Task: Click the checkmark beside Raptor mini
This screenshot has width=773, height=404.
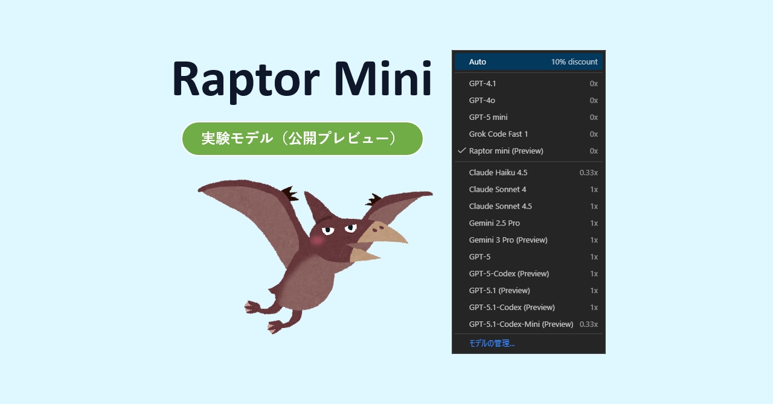Action: 461,151
